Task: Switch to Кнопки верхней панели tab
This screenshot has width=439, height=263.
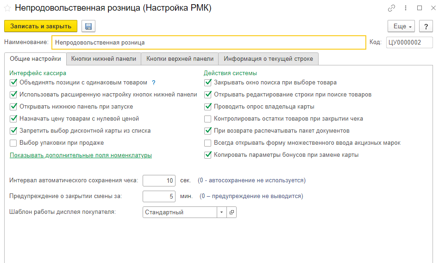Action: tap(180, 59)
